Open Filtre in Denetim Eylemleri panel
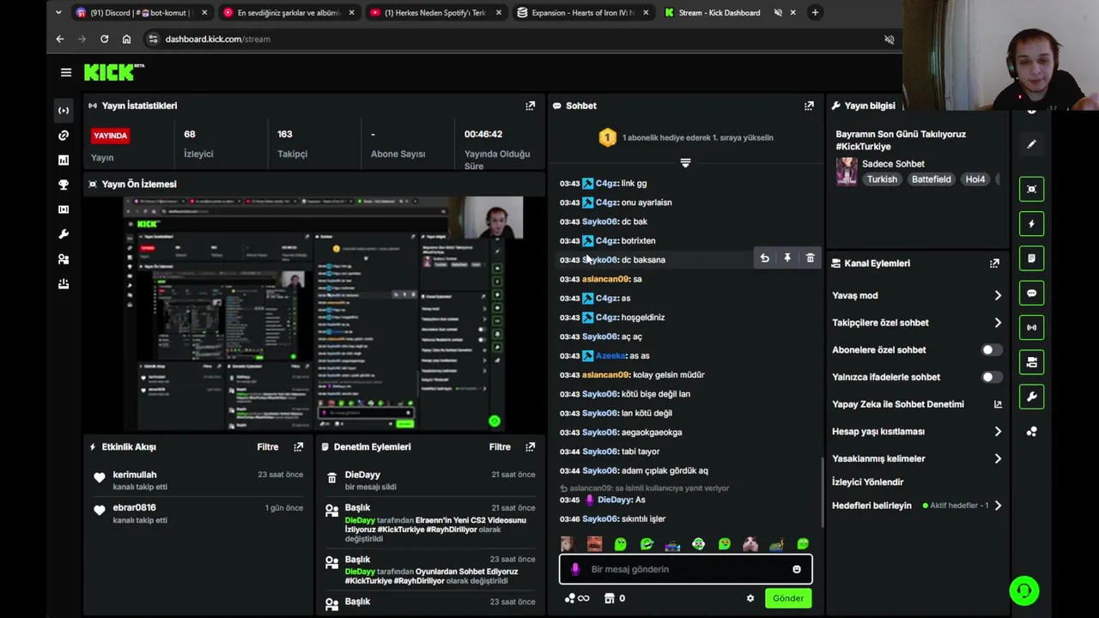Viewport: 1099px width, 618px height. click(x=500, y=447)
